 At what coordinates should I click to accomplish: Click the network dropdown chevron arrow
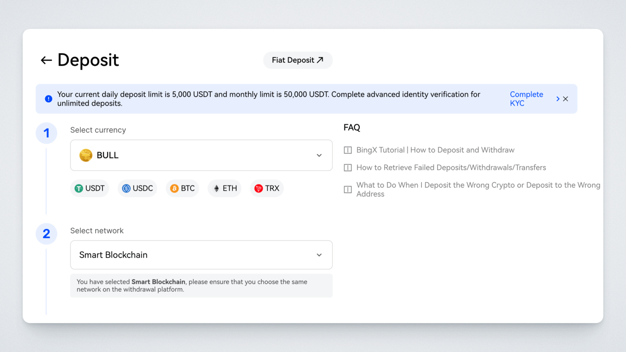point(319,255)
